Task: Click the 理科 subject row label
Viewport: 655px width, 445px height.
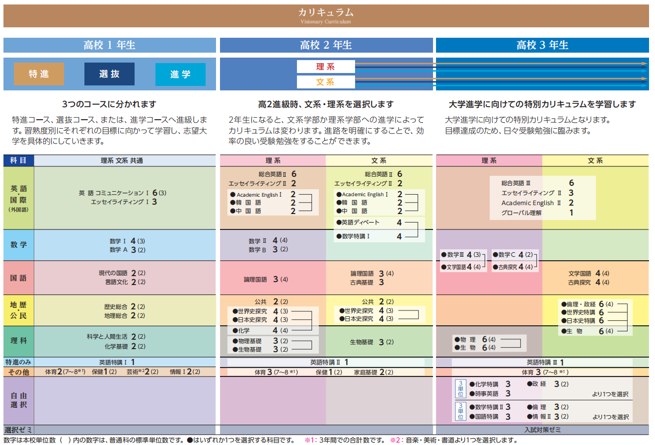Action: [19, 341]
